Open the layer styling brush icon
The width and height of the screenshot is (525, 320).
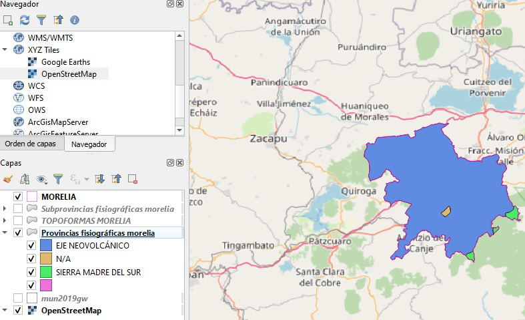[x=8, y=179]
